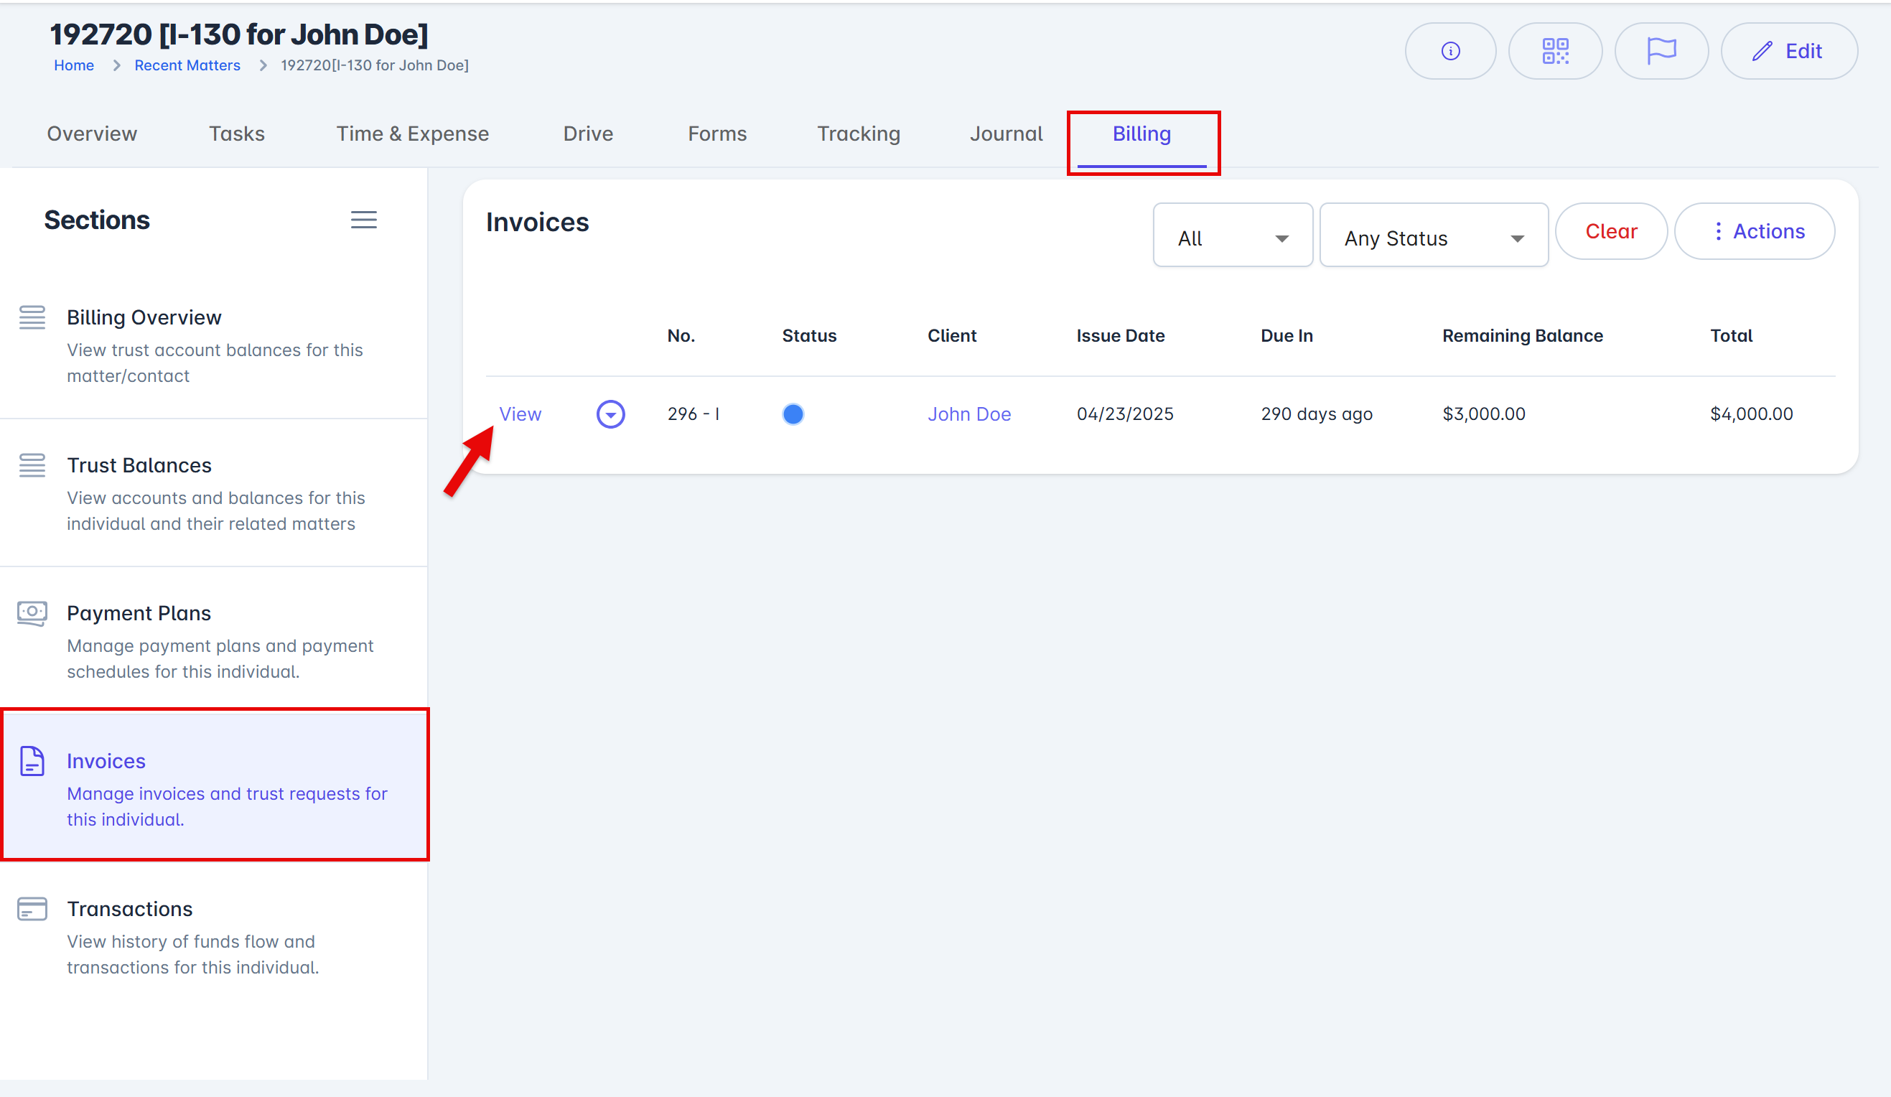Click the Invoices document icon in sidebar
Screen dimensions: 1891x1097
click(32, 761)
